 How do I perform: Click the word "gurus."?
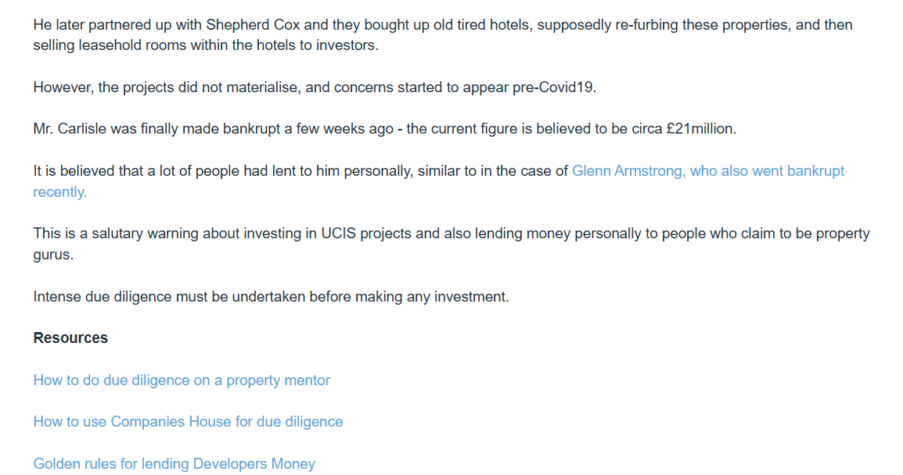(53, 255)
